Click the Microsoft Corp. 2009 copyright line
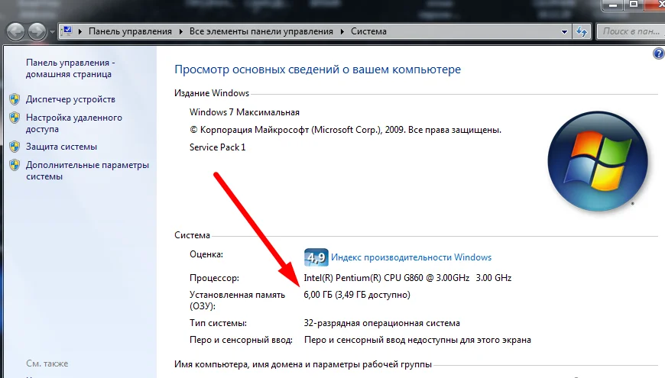This screenshot has width=665, height=378. coord(345,130)
